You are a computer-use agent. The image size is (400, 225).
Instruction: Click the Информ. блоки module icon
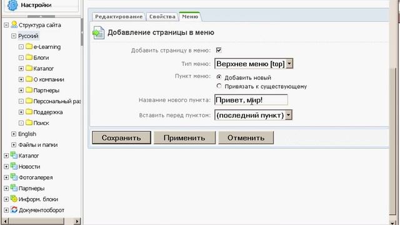point(14,199)
